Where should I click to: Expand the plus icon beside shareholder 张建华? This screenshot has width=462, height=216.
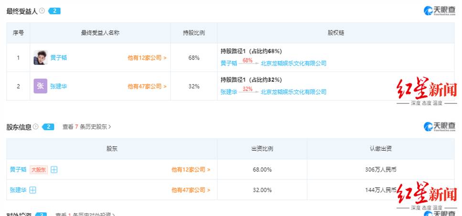pos(32,190)
